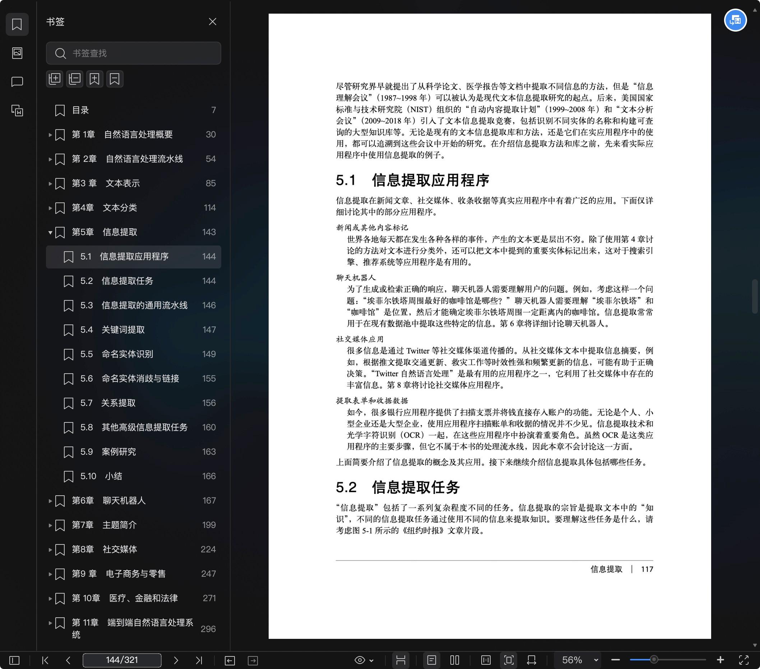760x669 pixels.
Task: Expand 第8章 社交媒体 chapter
Action: pos(50,549)
